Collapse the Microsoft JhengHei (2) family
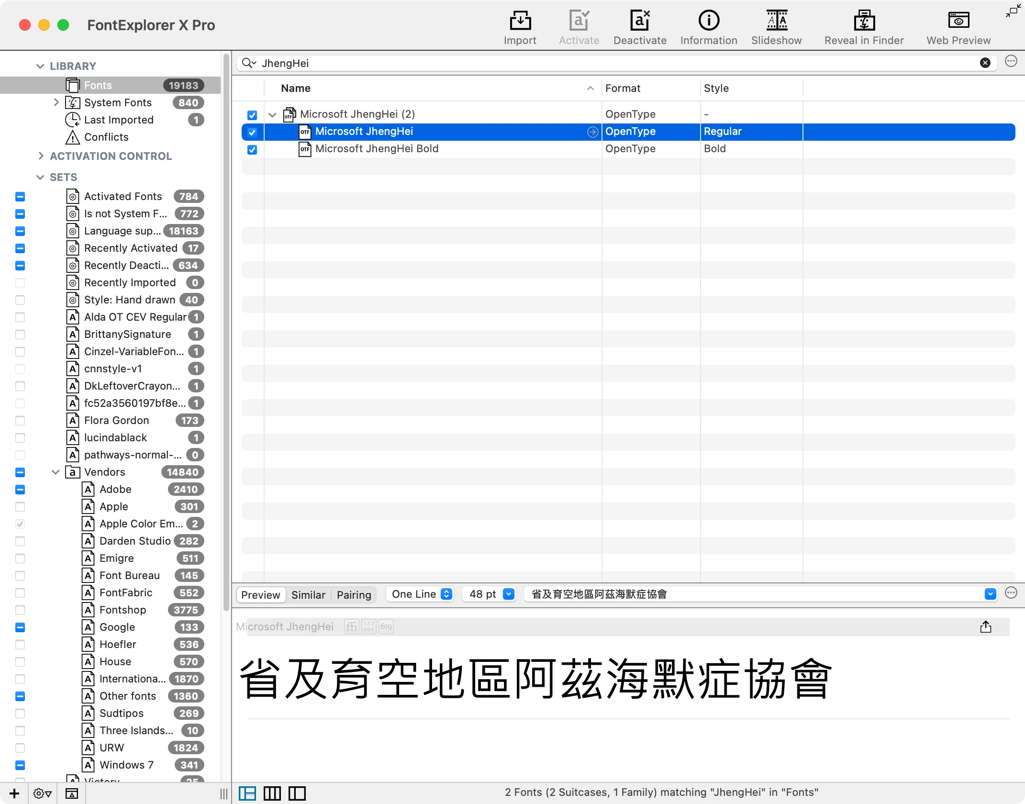 tap(273, 115)
